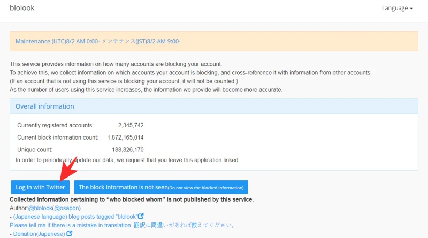Viewport: 428px width, 238px height.
Task: Click the red arrow annotation graphic
Action: (68, 169)
